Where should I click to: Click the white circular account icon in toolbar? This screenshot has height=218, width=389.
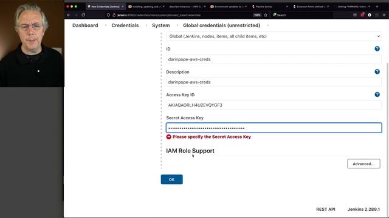[370, 15]
